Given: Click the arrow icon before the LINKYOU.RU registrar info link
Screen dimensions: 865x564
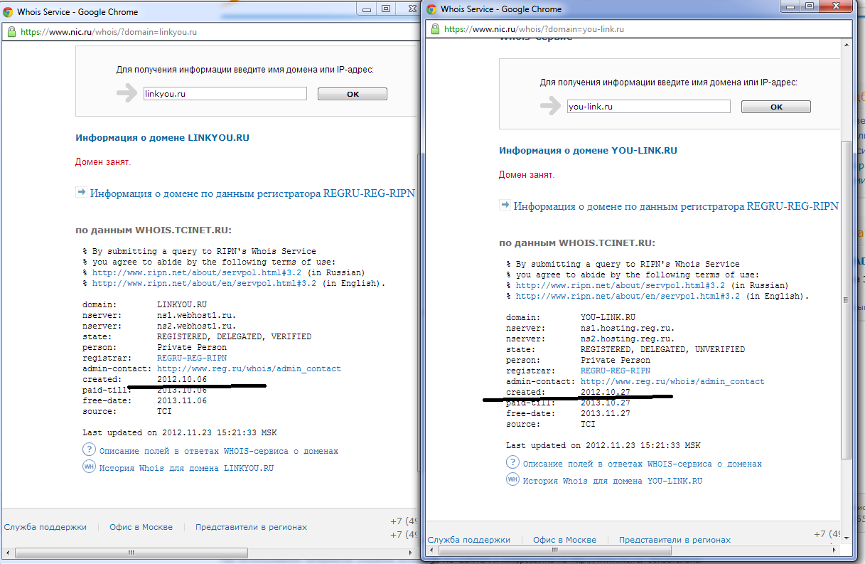Looking at the screenshot, I should point(81,192).
